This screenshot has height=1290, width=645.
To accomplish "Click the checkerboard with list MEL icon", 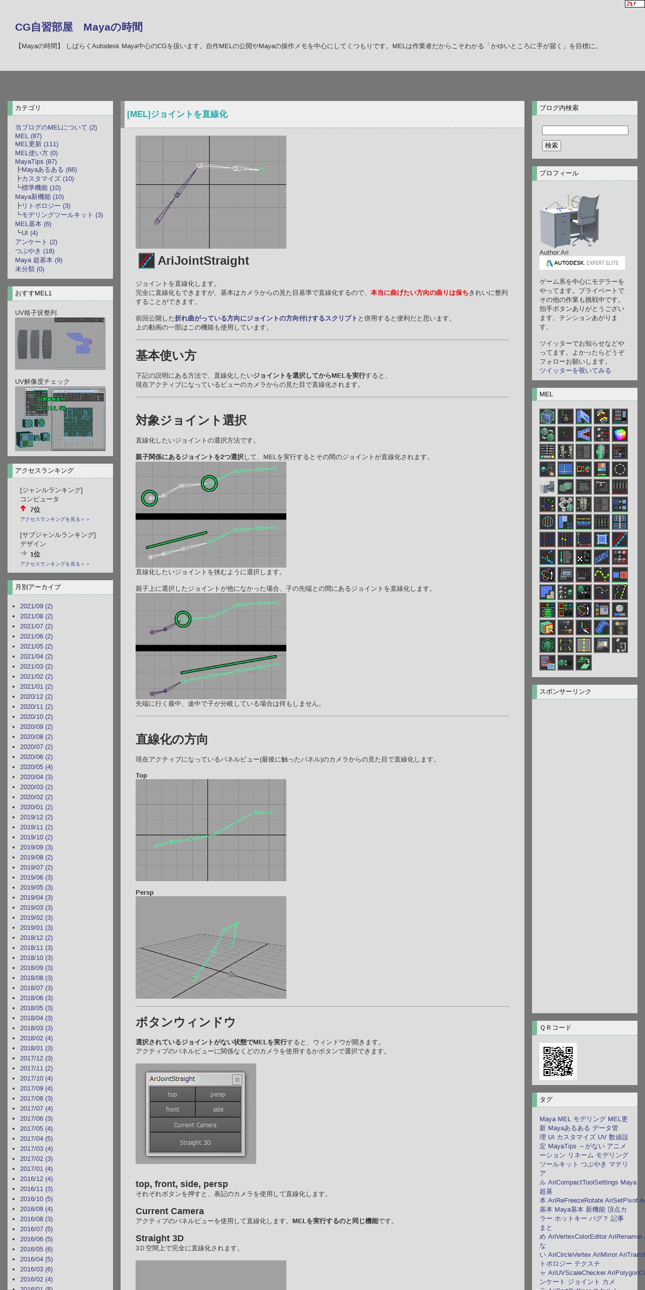I will coord(584,557).
